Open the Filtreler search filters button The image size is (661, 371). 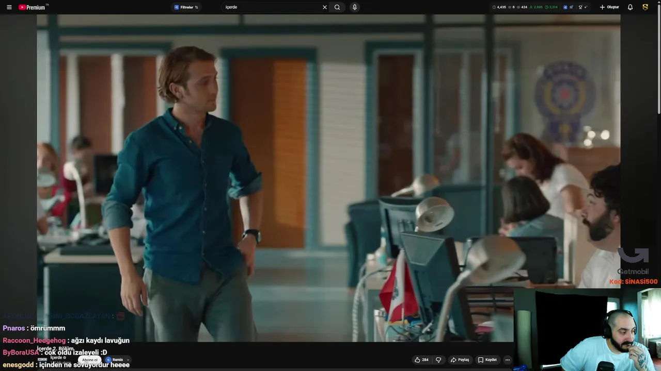[x=186, y=7]
